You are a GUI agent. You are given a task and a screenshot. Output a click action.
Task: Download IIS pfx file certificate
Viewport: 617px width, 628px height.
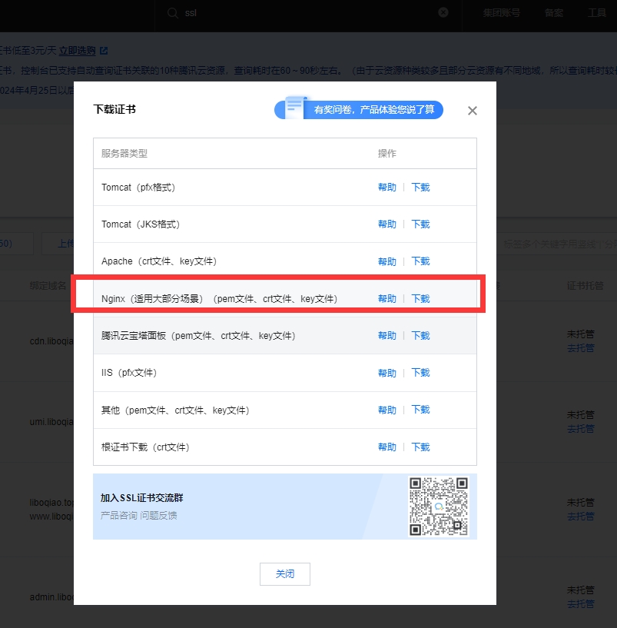[x=420, y=373]
